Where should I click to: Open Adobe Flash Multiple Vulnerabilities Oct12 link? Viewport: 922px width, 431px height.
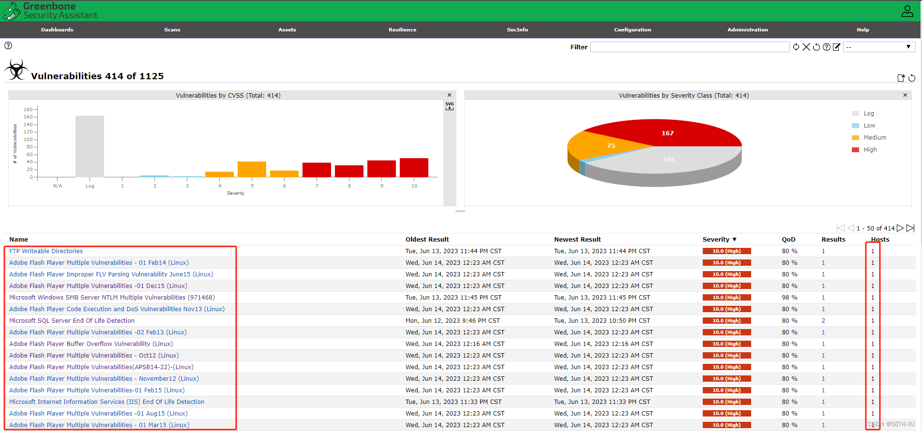94,356
